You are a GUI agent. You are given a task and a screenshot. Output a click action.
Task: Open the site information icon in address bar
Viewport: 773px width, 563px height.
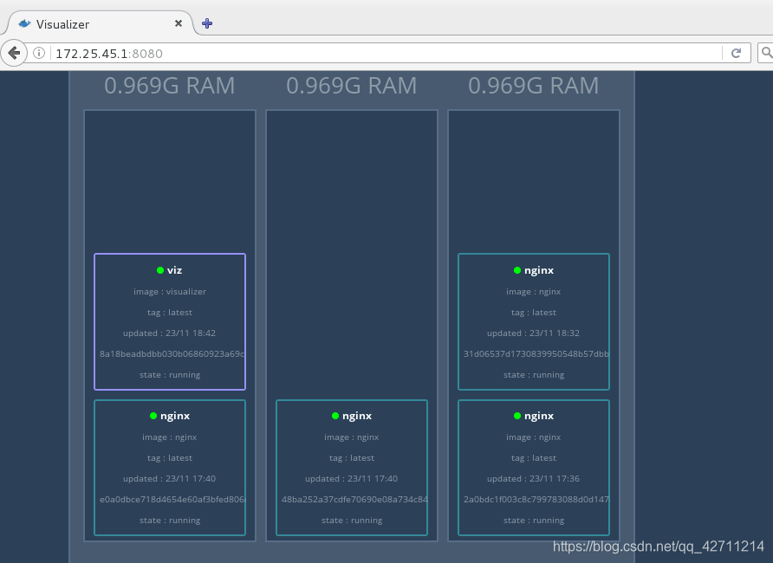click(38, 53)
